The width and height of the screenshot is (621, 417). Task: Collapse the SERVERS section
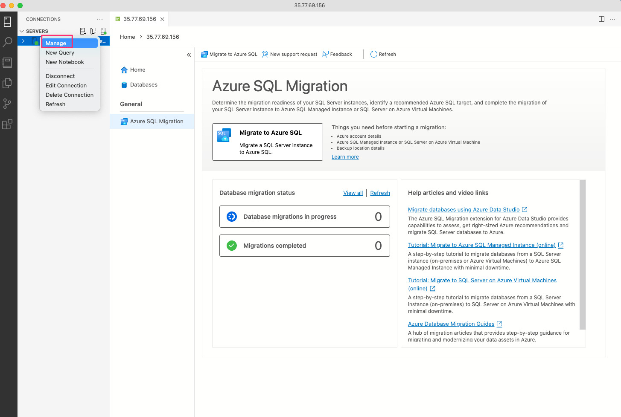[x=21, y=31]
